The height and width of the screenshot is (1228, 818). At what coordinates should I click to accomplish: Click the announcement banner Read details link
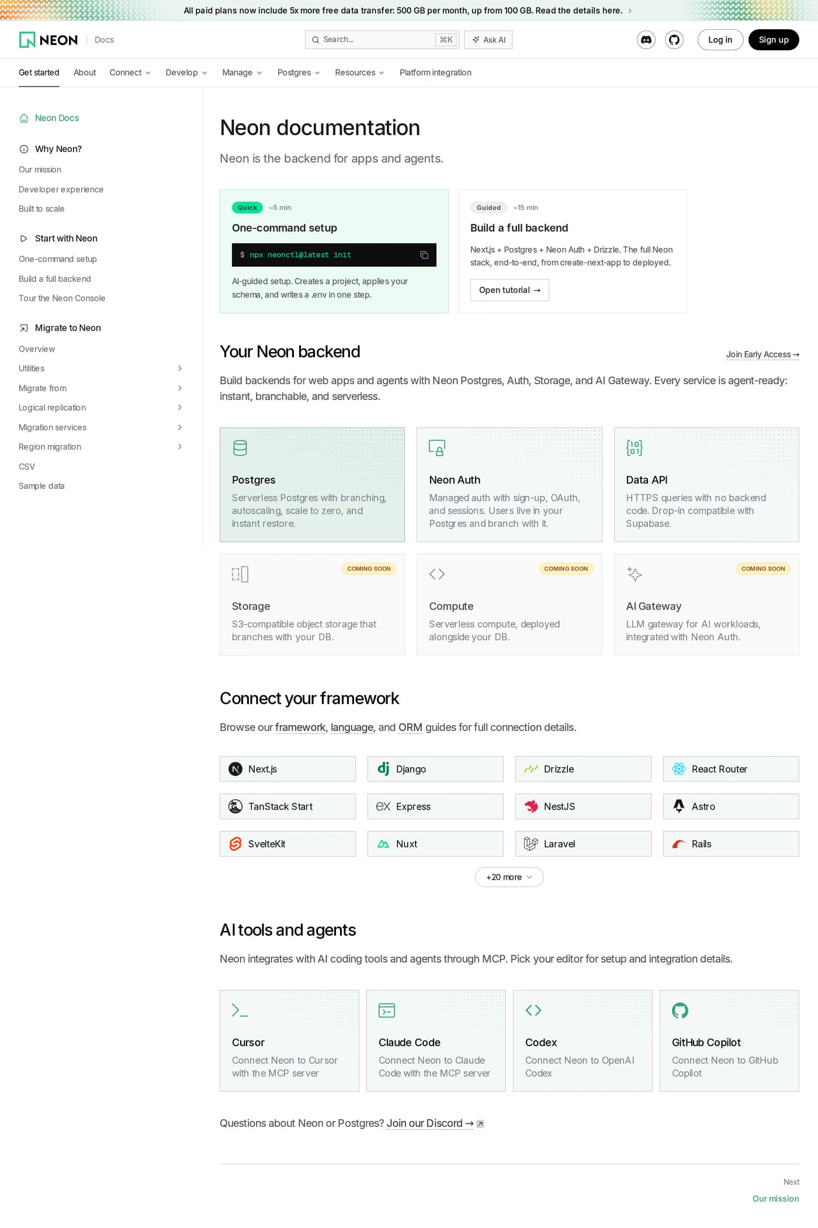578,11
